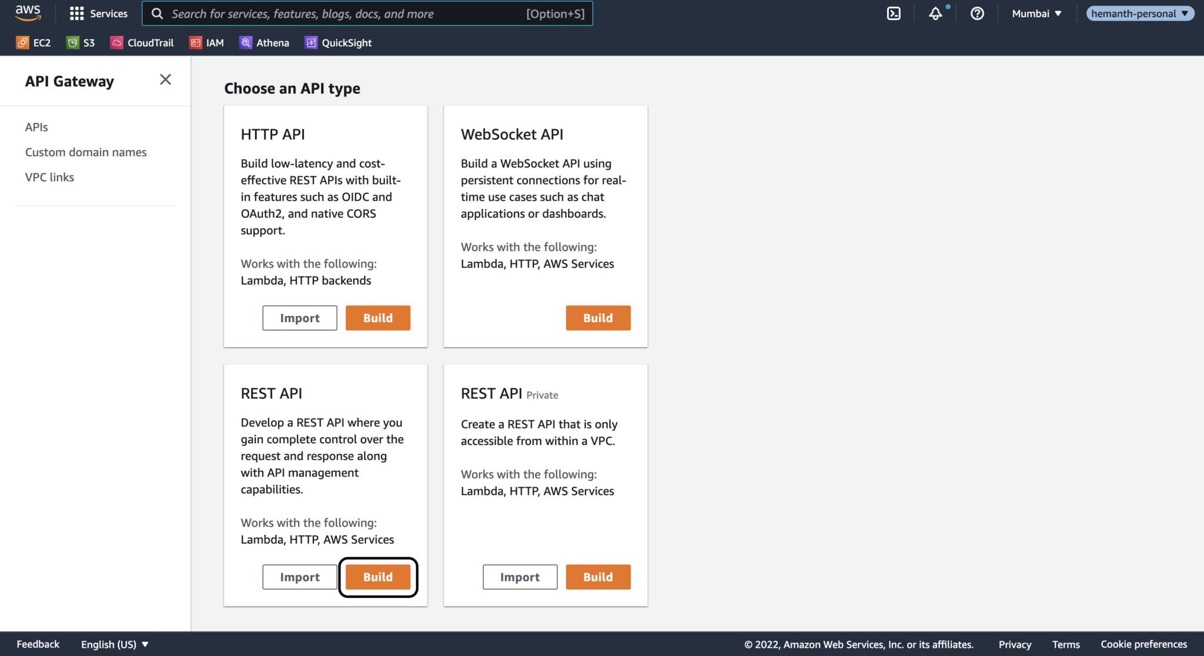Open the help question mark icon
This screenshot has height=656, width=1204.
point(977,14)
